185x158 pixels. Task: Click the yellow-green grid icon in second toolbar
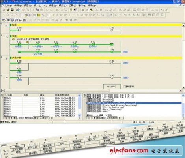[39, 15]
